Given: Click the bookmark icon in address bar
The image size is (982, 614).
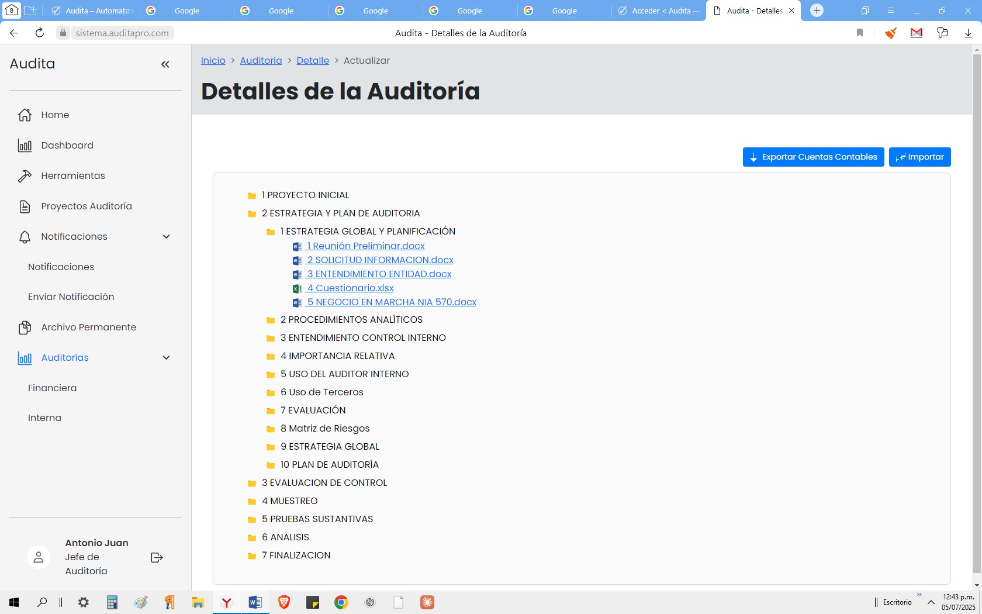Looking at the screenshot, I should (859, 33).
